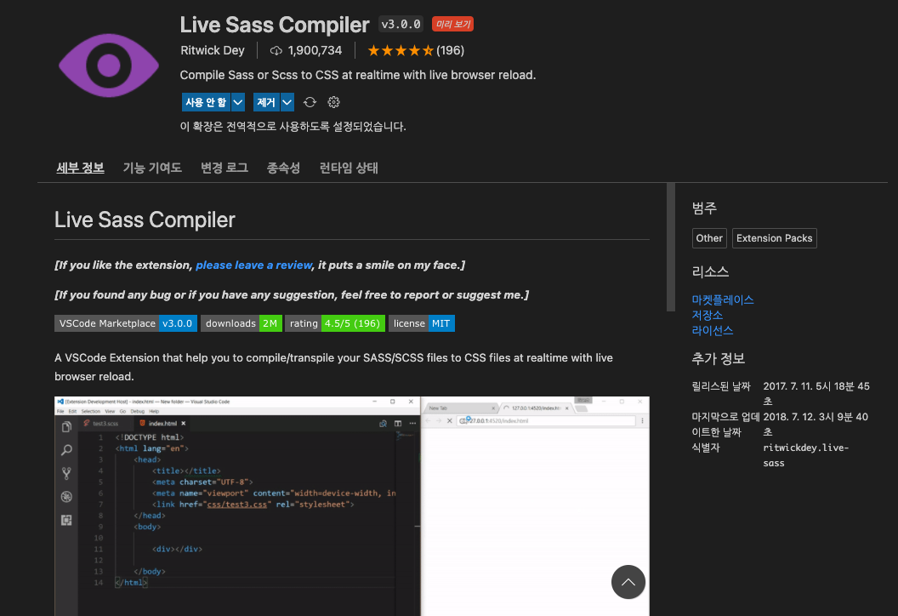The width and height of the screenshot is (898, 616).
Task: Open the 세부 정보 details tab
Action: (80, 168)
